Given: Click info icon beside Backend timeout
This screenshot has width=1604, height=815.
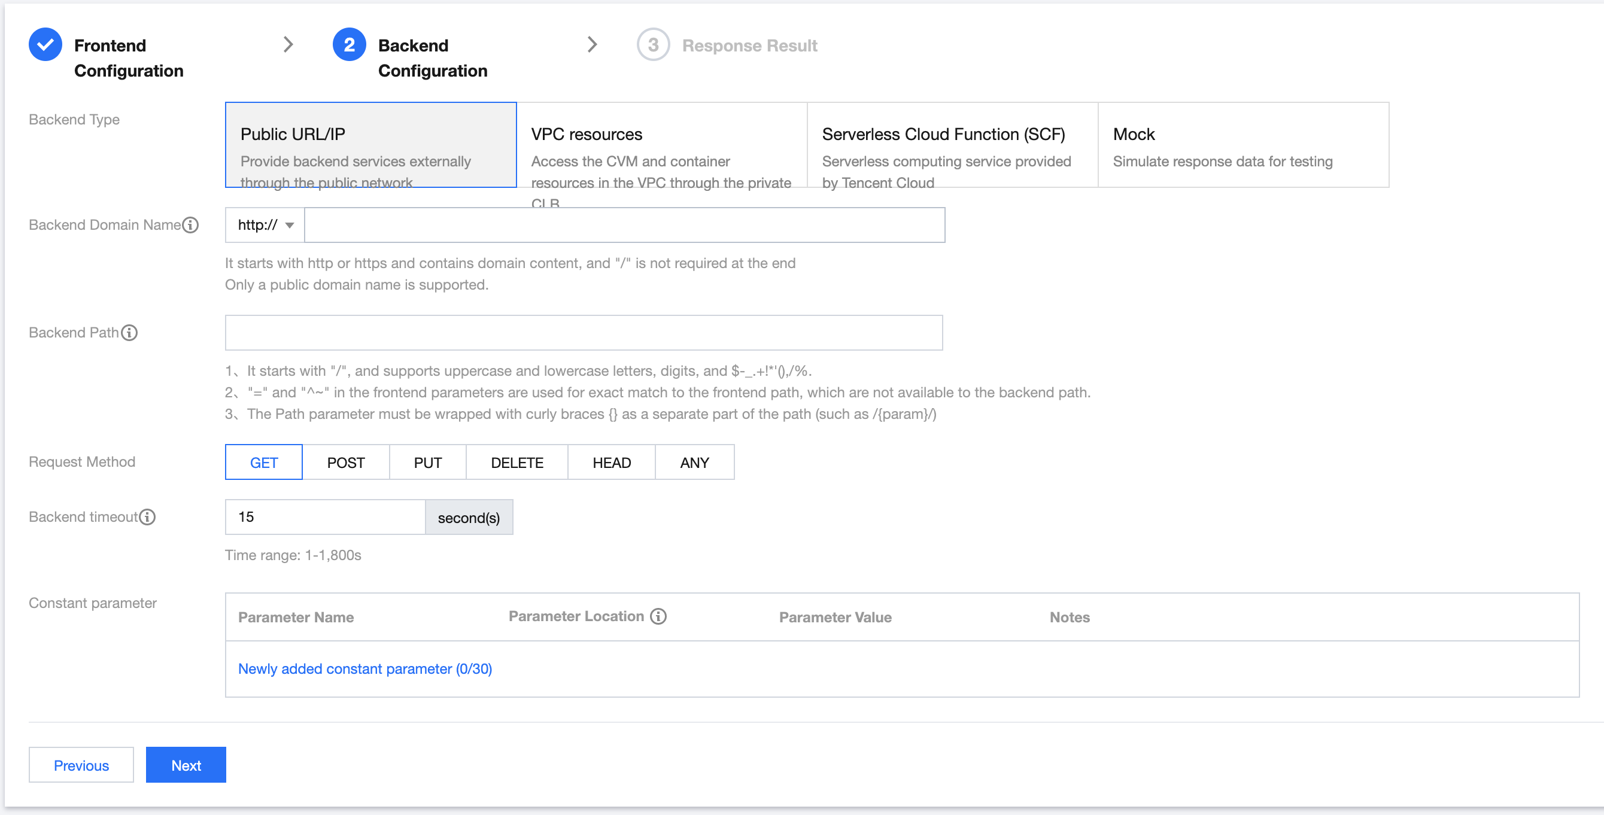Looking at the screenshot, I should [x=148, y=517].
